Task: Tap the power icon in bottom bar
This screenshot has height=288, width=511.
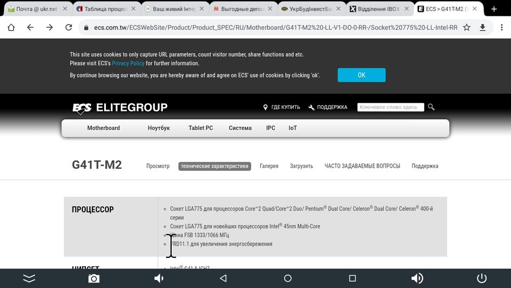Action: 482,278
